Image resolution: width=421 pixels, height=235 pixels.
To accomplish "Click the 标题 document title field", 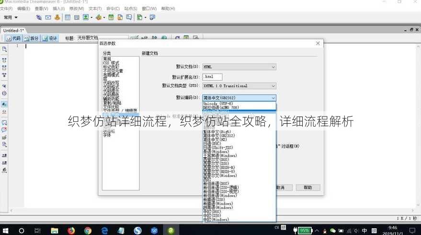I will pyautogui.click(x=102, y=38).
